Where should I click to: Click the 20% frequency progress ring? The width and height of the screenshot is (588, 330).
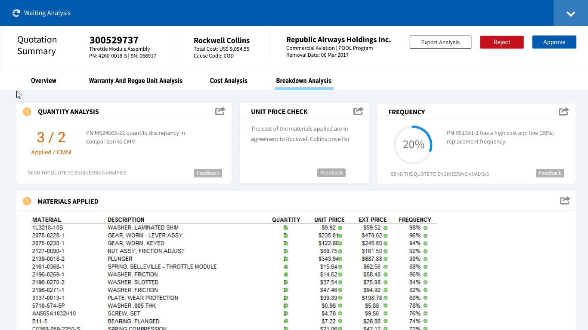tap(413, 145)
